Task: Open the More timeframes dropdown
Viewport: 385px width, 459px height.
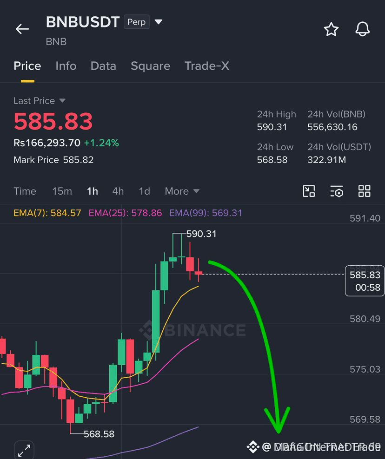Action: click(x=182, y=191)
